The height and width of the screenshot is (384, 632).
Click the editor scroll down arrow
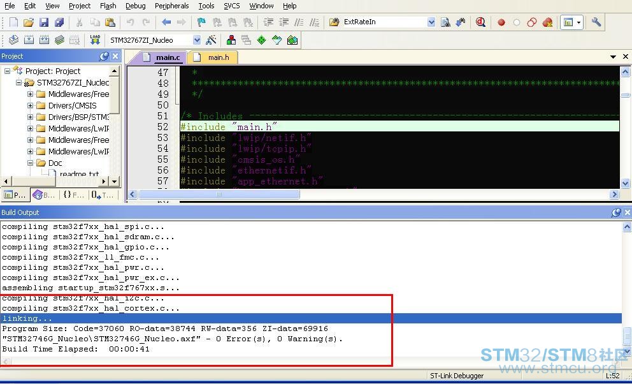pos(625,182)
